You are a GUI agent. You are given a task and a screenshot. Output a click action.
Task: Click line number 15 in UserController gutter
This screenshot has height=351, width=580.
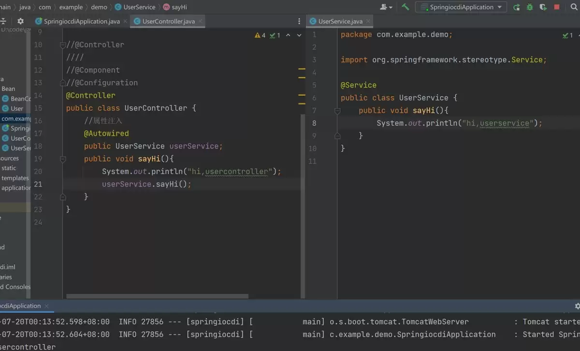click(38, 108)
